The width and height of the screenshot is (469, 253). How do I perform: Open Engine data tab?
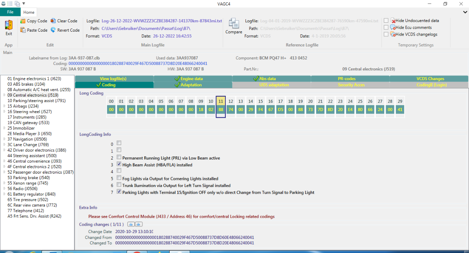click(x=193, y=79)
